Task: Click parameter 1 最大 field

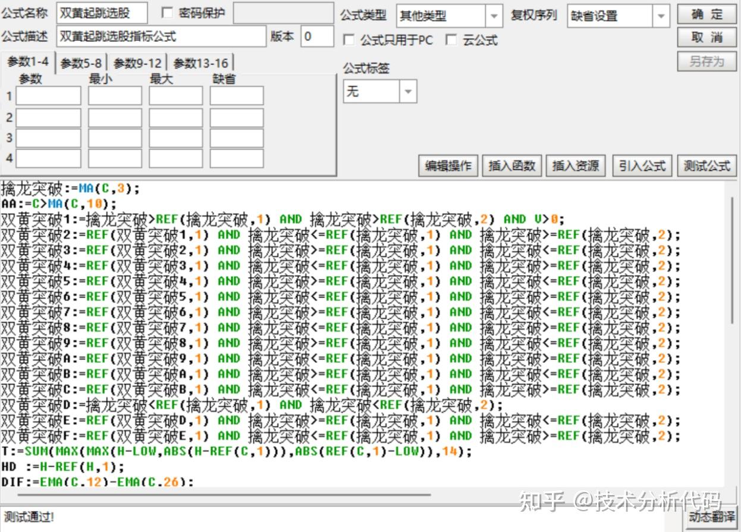Action: (x=176, y=96)
